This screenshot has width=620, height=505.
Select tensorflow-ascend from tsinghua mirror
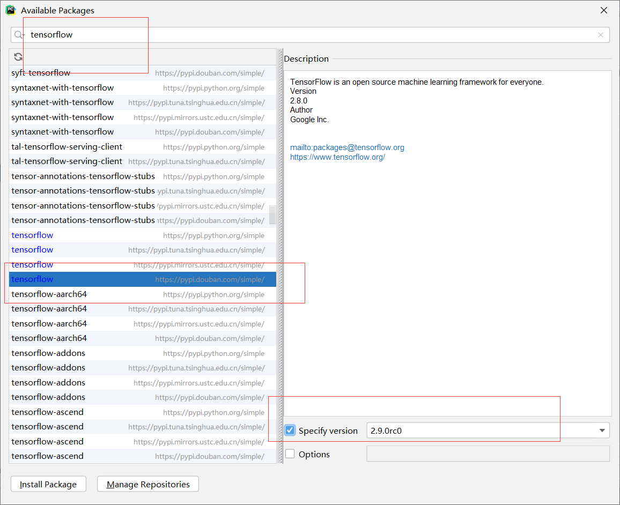tap(142, 427)
